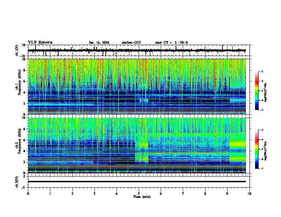Image resolution: width=281 pixels, height=217 pixels.
Task: Click the "station=OUI" label
Action: 131,43
